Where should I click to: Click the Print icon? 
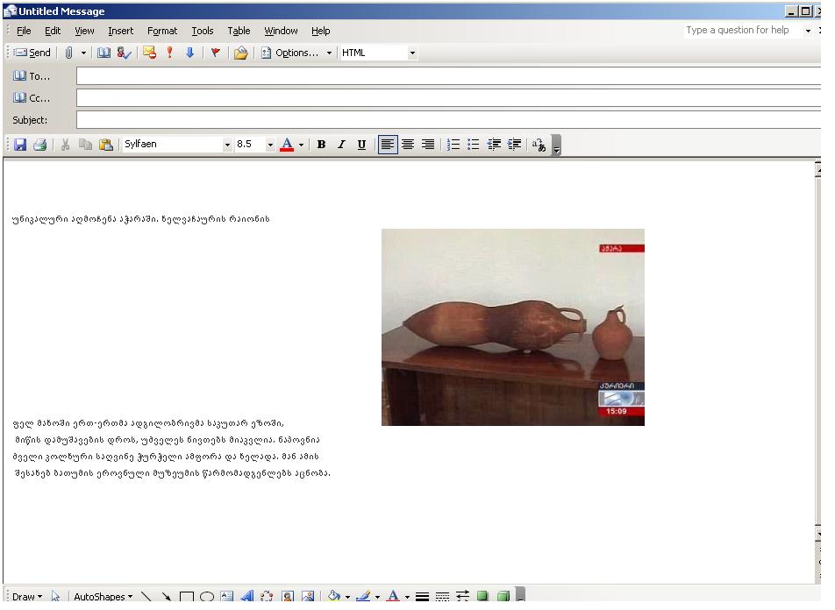[39, 145]
